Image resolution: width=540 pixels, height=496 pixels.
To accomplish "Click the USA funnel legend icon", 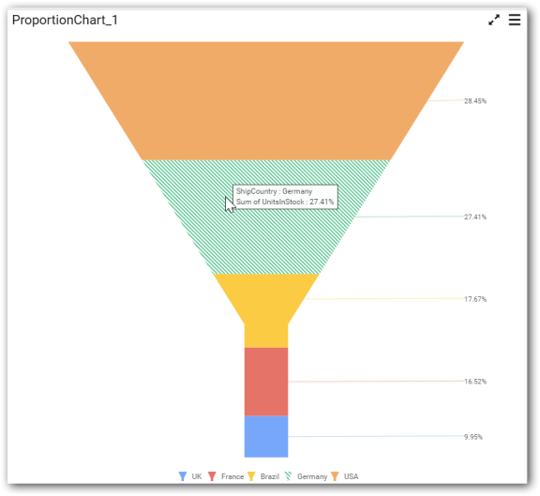I will tap(335, 476).
